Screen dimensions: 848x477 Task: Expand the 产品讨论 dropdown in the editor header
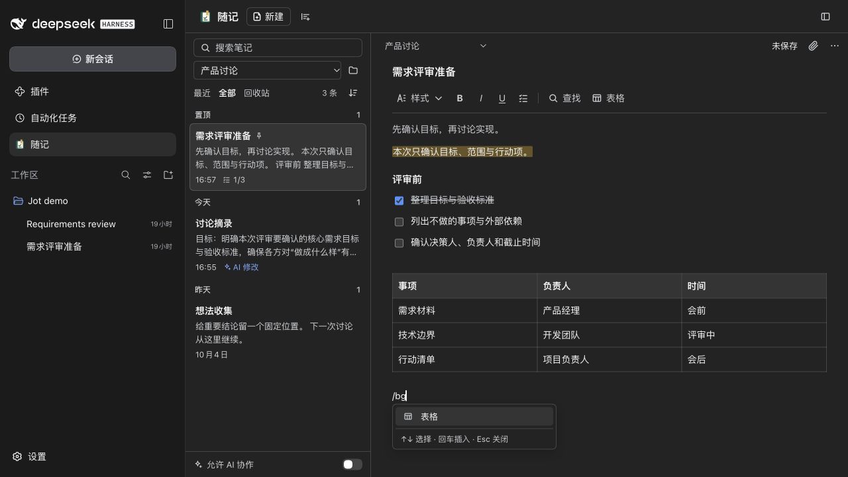pos(436,46)
